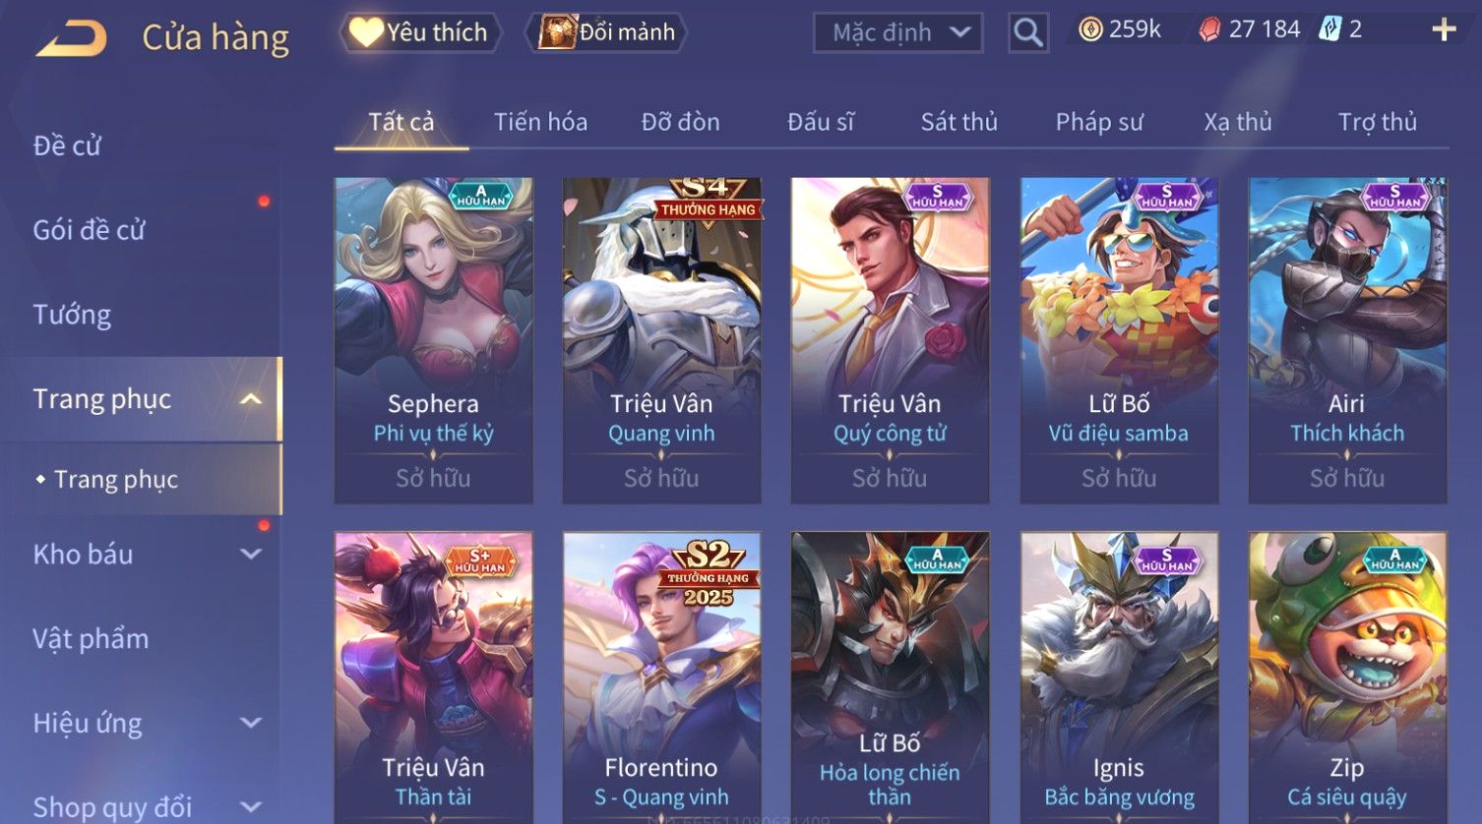Expand the Hiệu ứng sidebar section
Screen dimensions: 1482x824
[251, 723]
